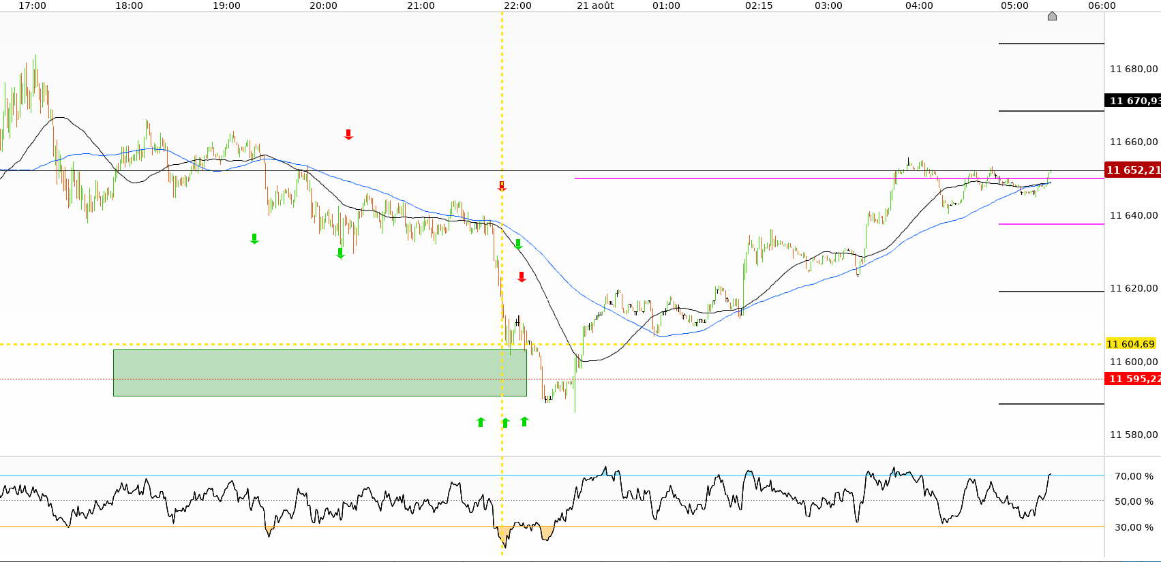Click the red 11 595,22 price tag

pyautogui.click(x=1132, y=379)
